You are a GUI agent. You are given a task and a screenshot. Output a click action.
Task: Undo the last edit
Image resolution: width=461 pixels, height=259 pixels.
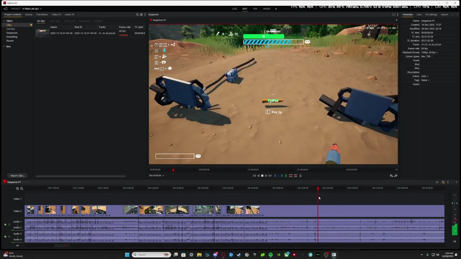391,176
